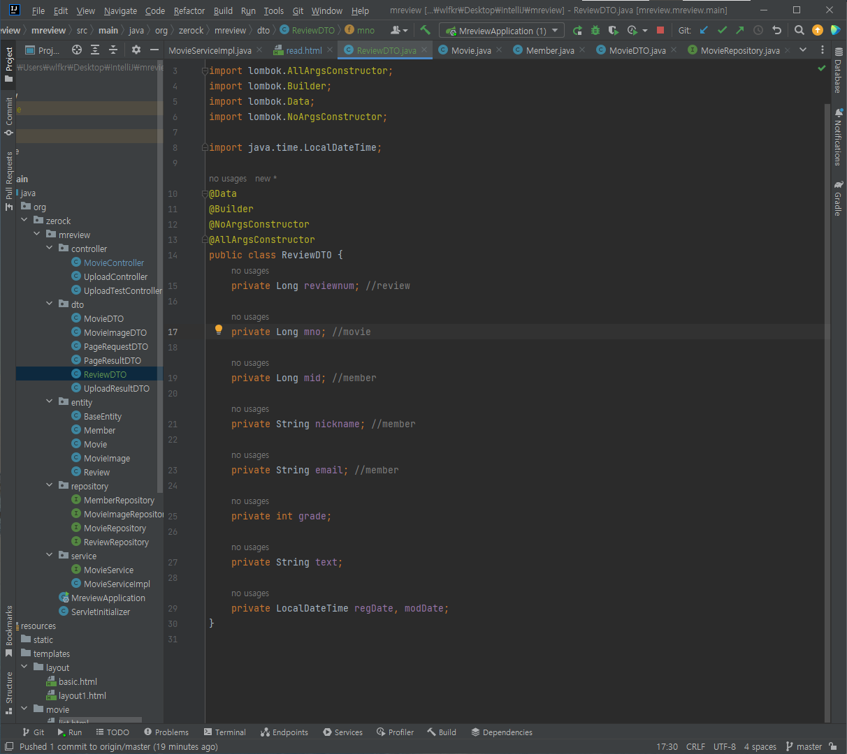This screenshot has width=847, height=754.
Task: Click the padlock read-only status icon
Action: [833, 746]
